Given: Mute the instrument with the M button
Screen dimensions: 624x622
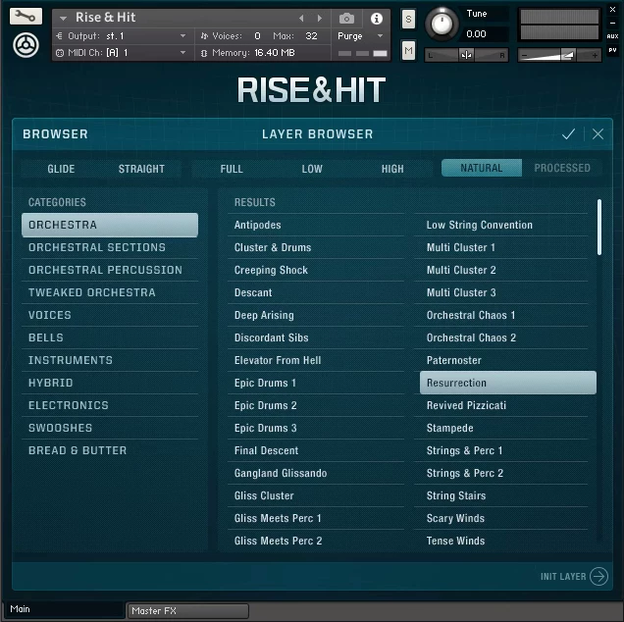Looking at the screenshot, I should click(408, 51).
